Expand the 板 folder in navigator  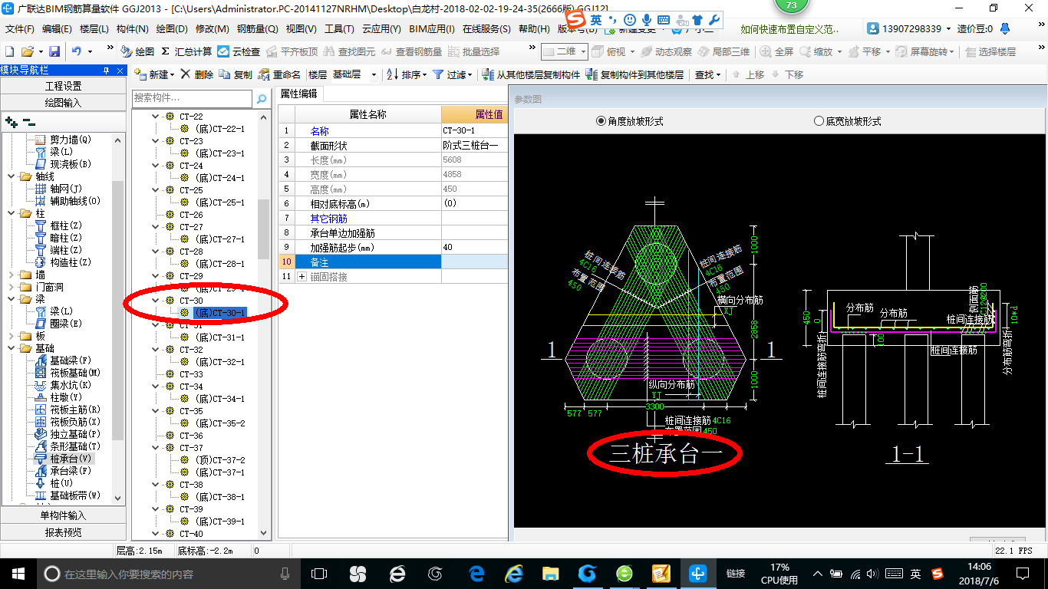(12, 336)
